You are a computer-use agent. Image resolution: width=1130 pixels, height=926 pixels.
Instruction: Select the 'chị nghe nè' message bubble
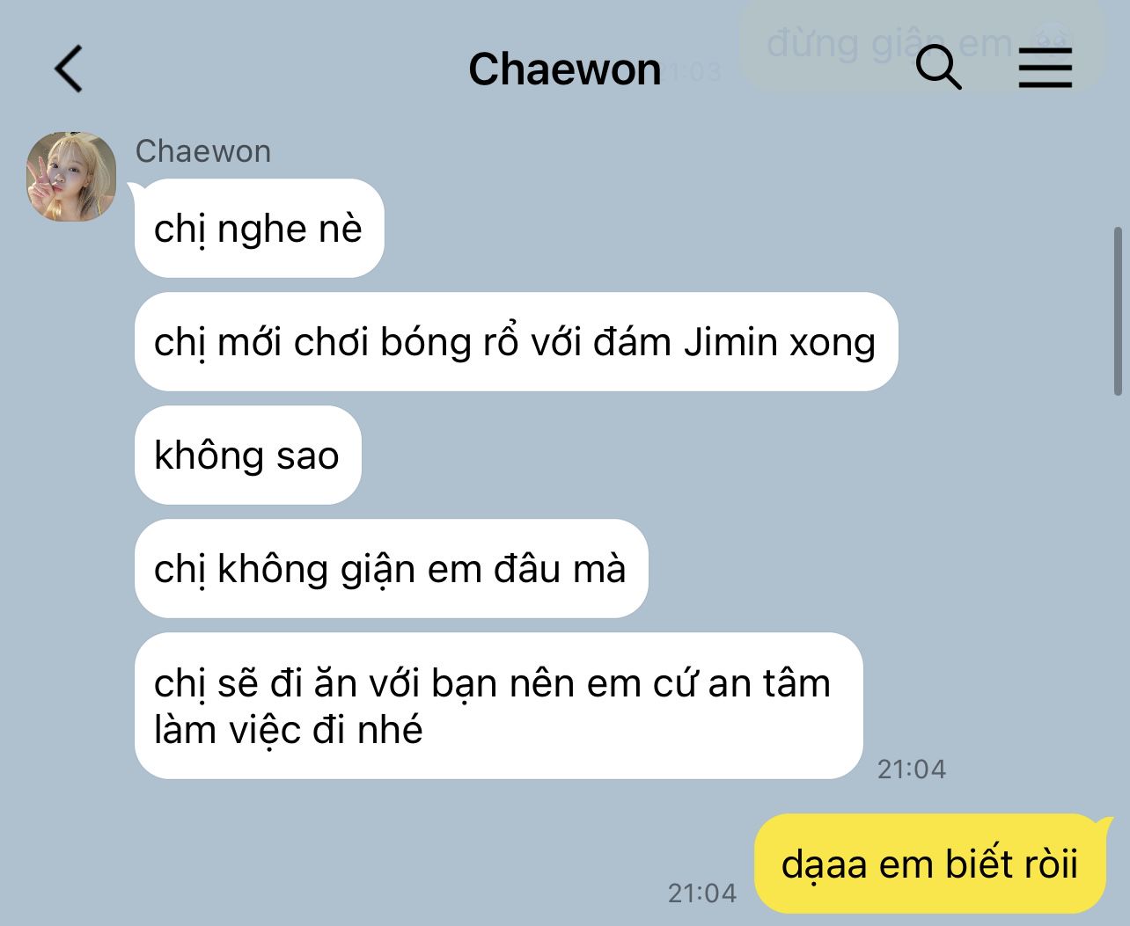click(259, 229)
